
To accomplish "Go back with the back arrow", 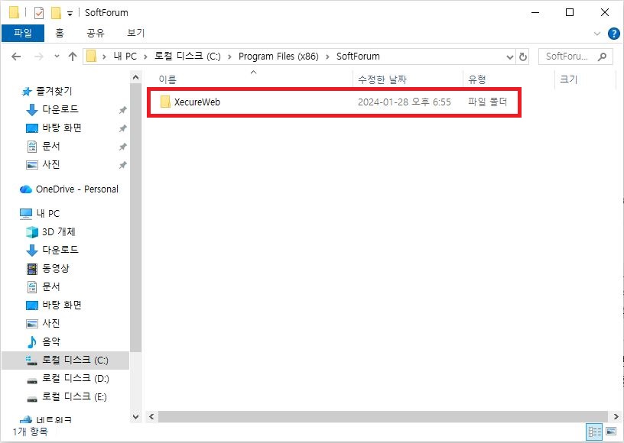I will pos(16,57).
